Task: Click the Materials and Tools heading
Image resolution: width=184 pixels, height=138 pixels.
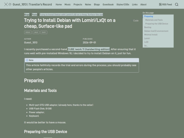Action: [x=40, y=91]
